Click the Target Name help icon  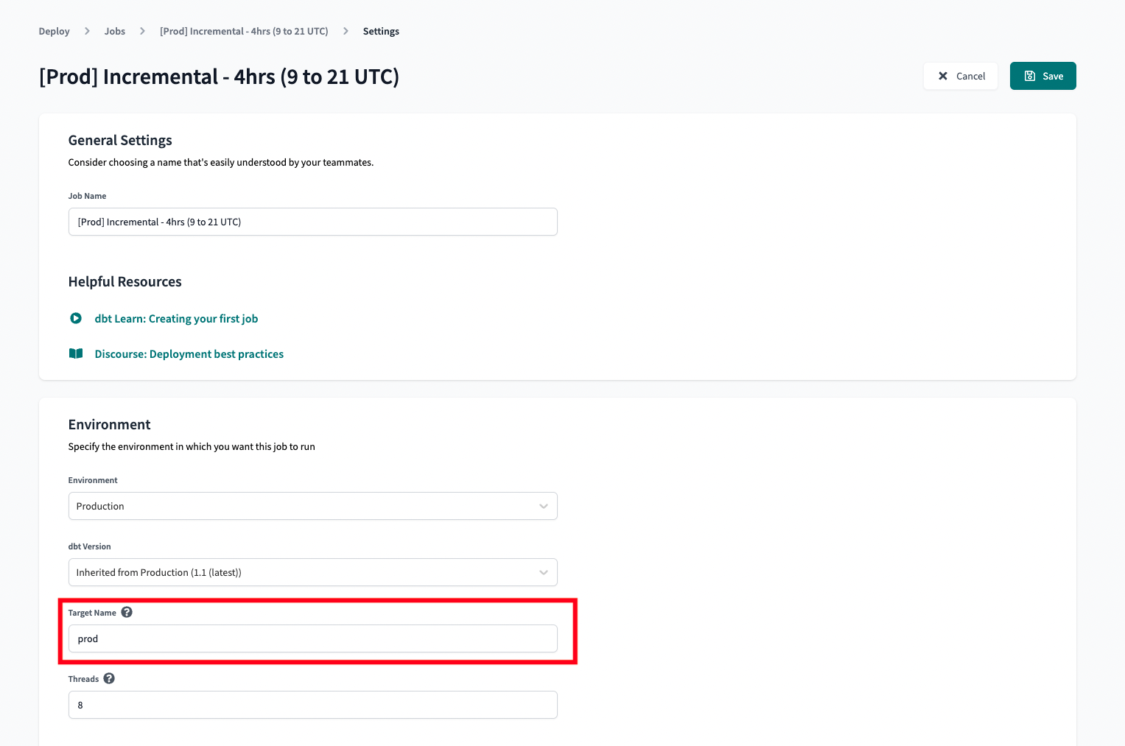[127, 612]
